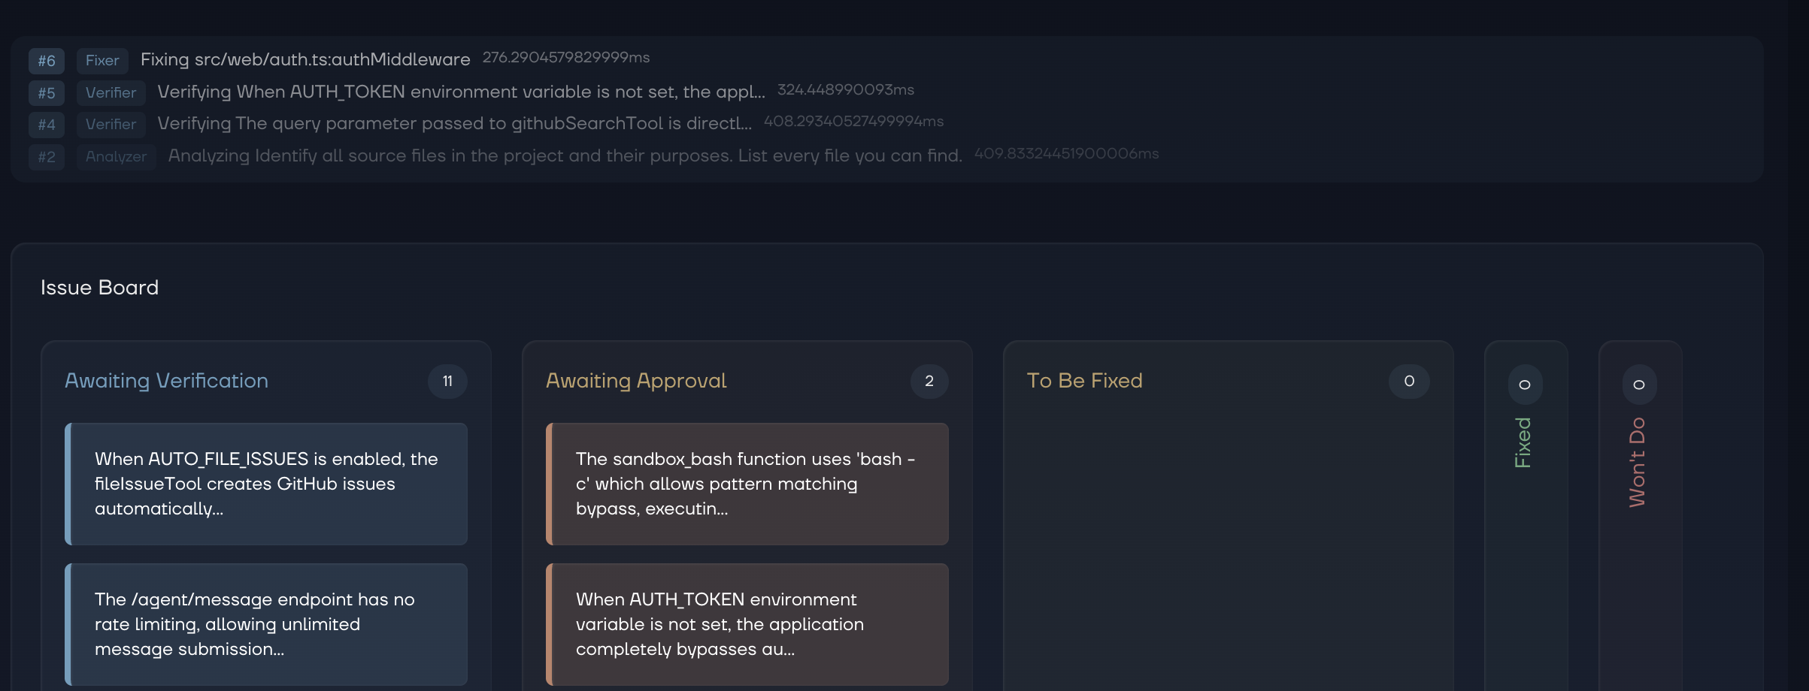Open the AUTH_TOKEN bypass issue card
The width and height of the screenshot is (1809, 691).
coord(747,624)
